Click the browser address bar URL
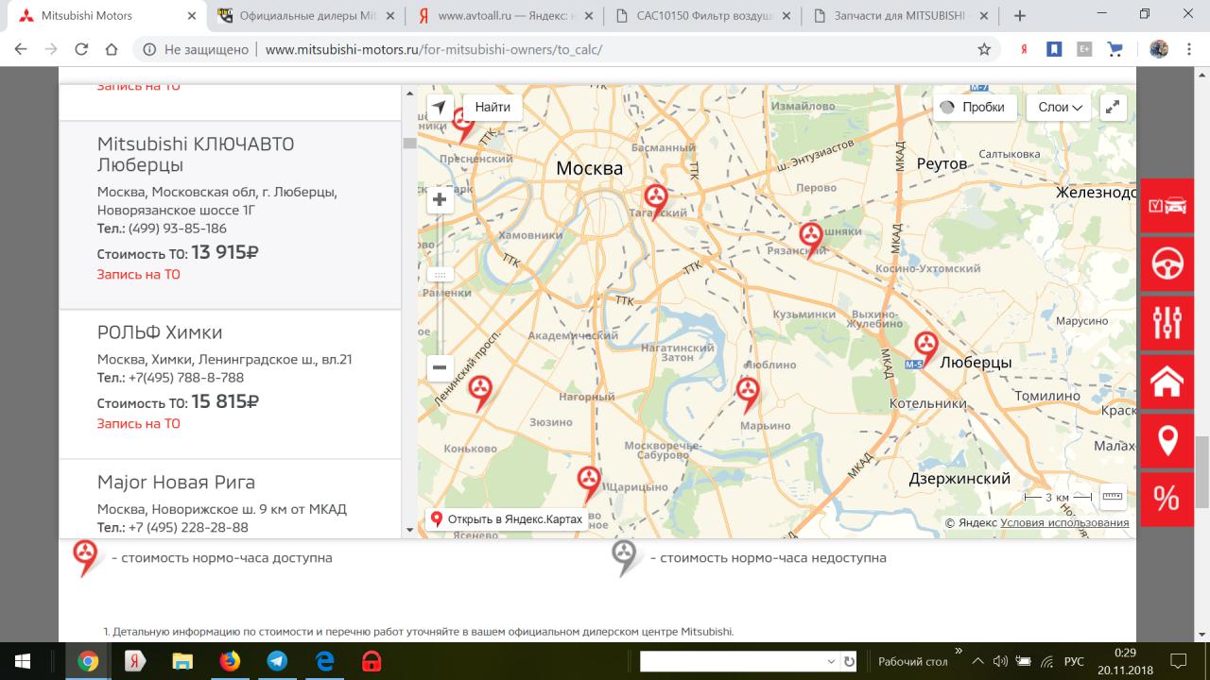The image size is (1210, 680). [x=434, y=50]
